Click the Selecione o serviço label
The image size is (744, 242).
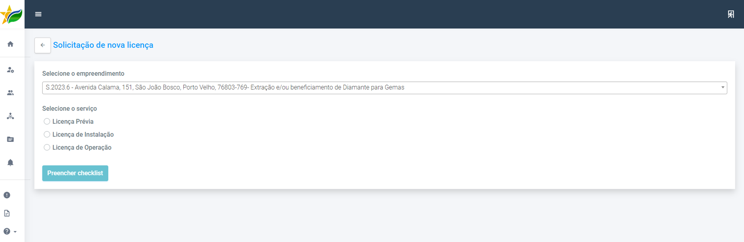click(x=70, y=109)
